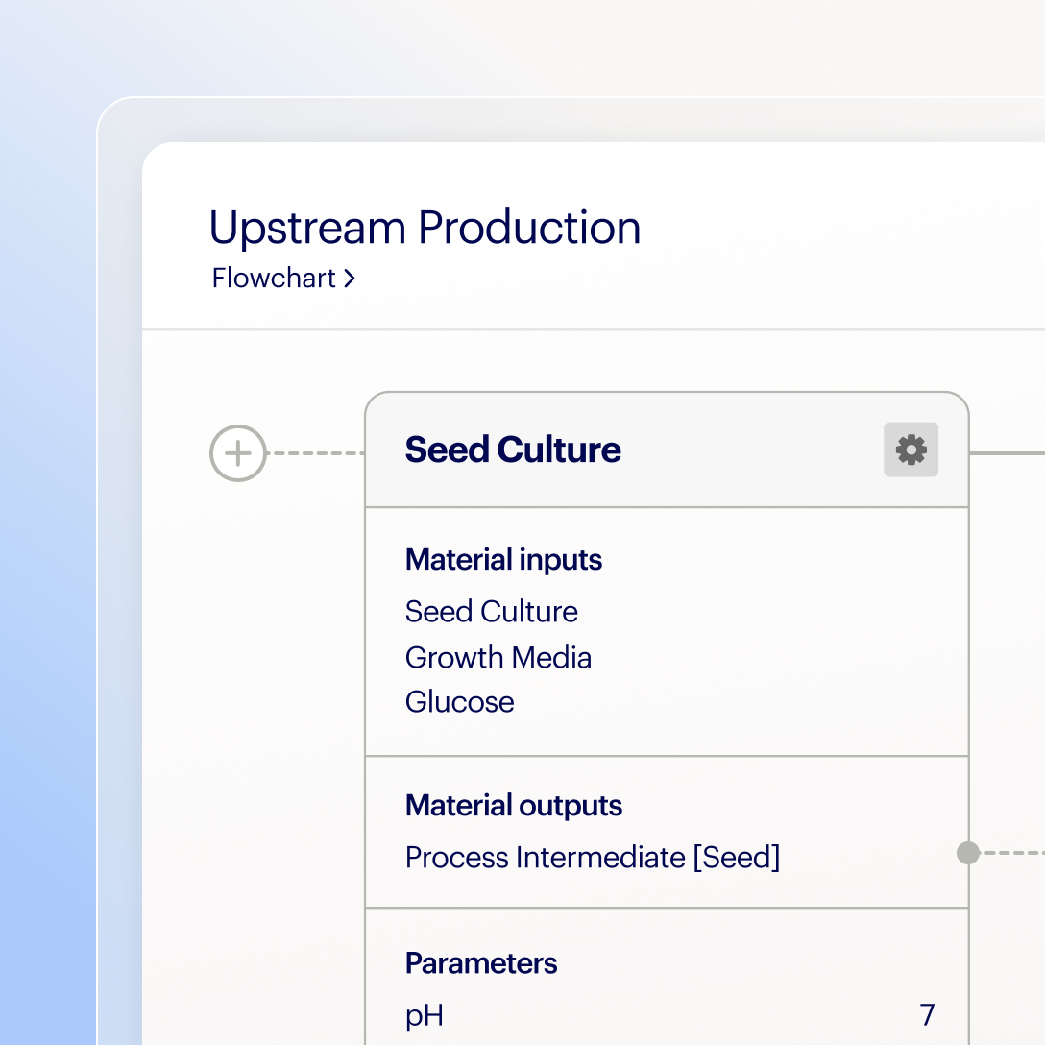1045x1045 pixels.
Task: Click the Parameters section heading
Action: pos(480,963)
